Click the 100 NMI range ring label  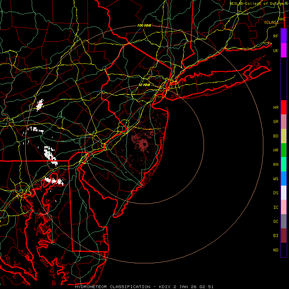pos(144,25)
